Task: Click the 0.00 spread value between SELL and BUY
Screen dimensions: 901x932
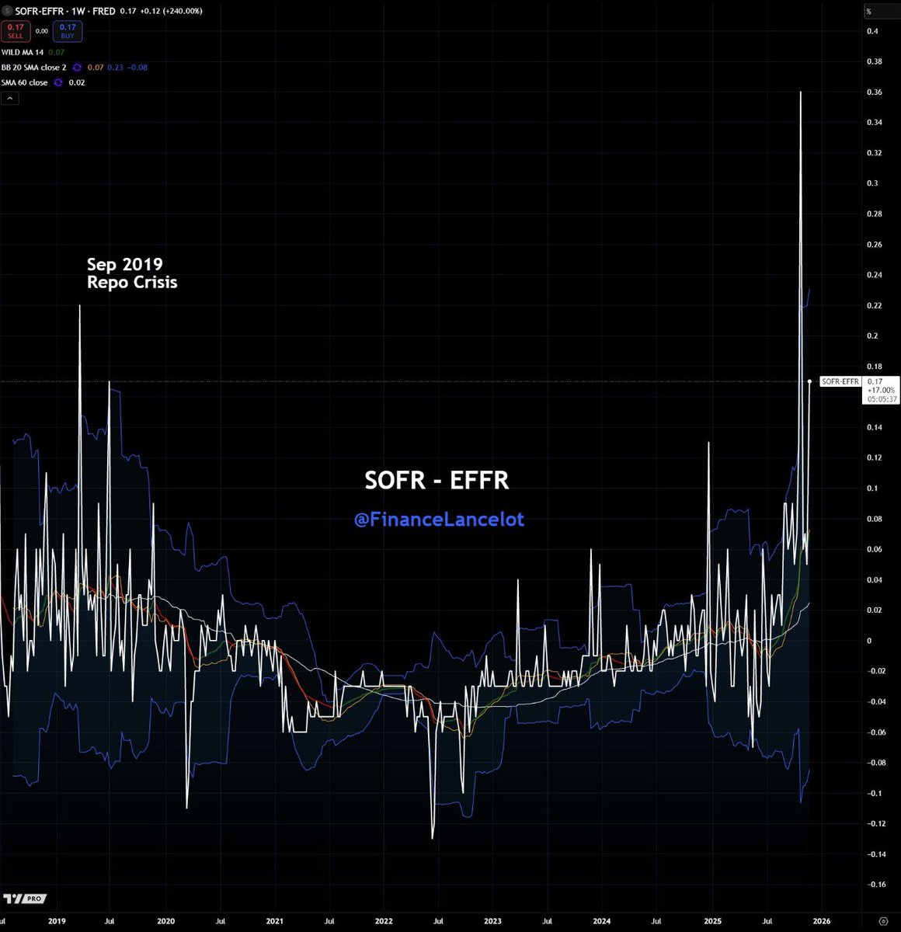Action: [x=42, y=31]
